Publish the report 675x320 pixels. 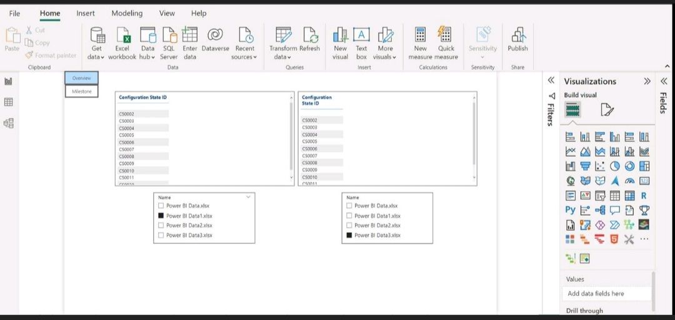(517, 39)
